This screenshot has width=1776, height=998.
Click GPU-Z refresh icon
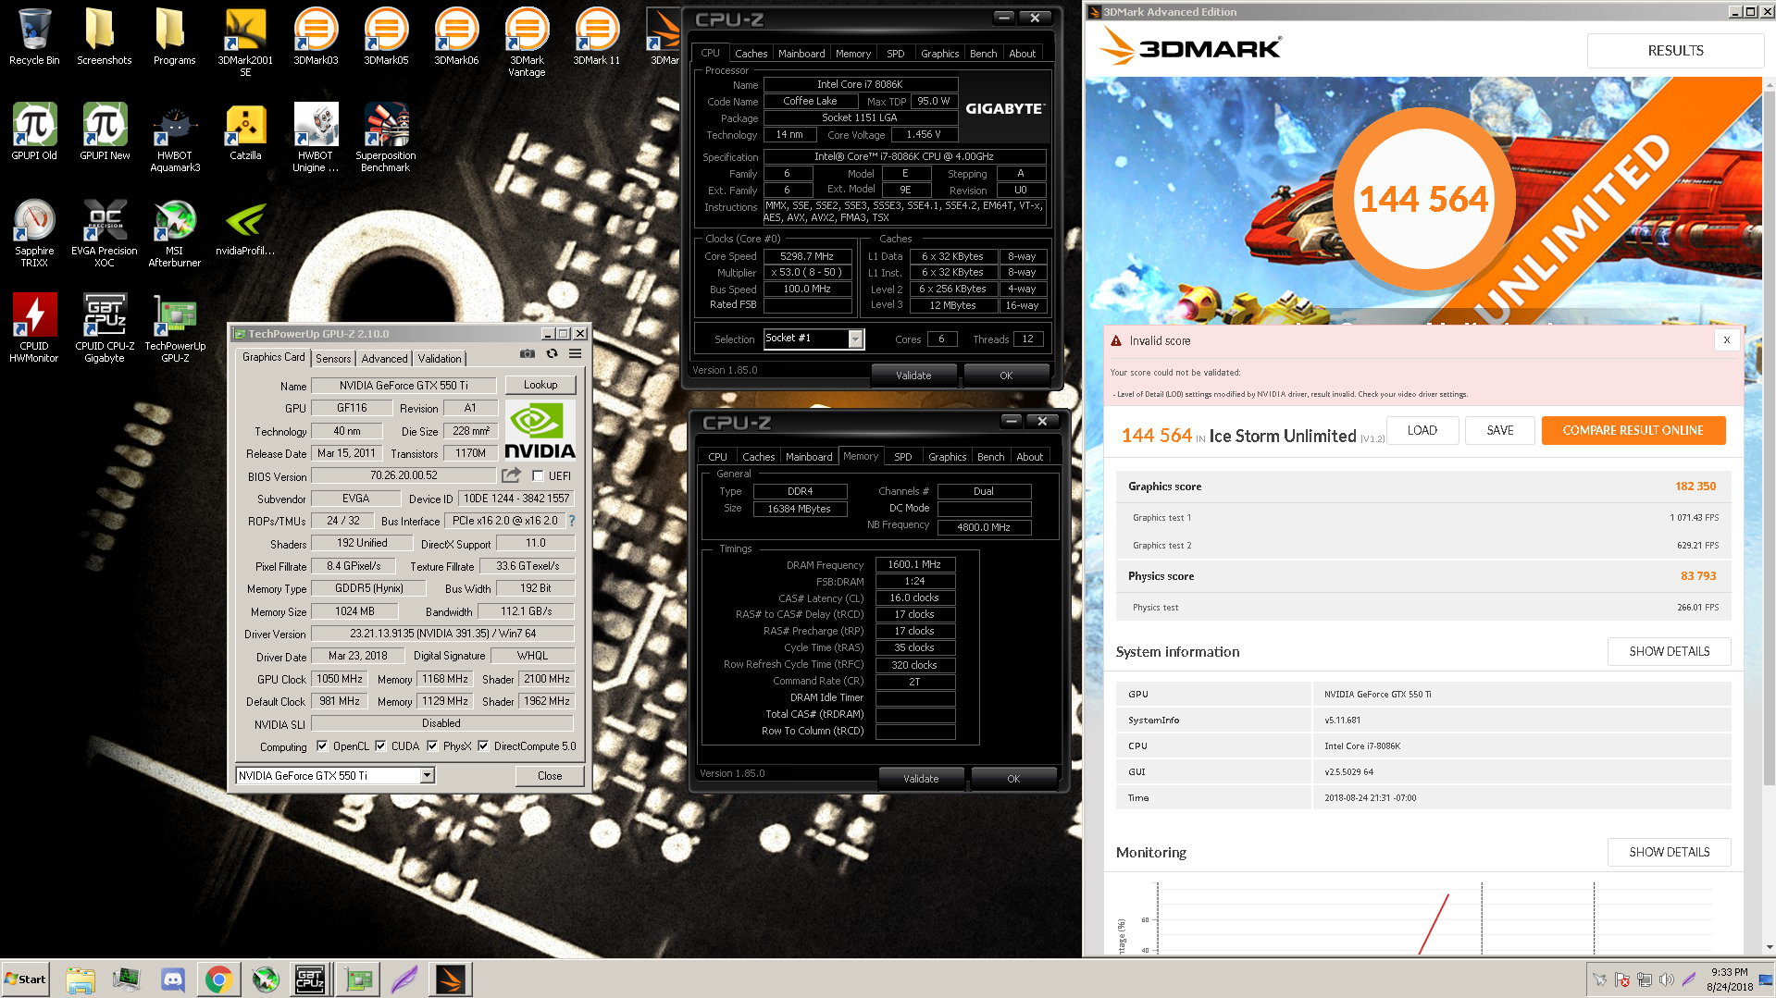pos(552,354)
